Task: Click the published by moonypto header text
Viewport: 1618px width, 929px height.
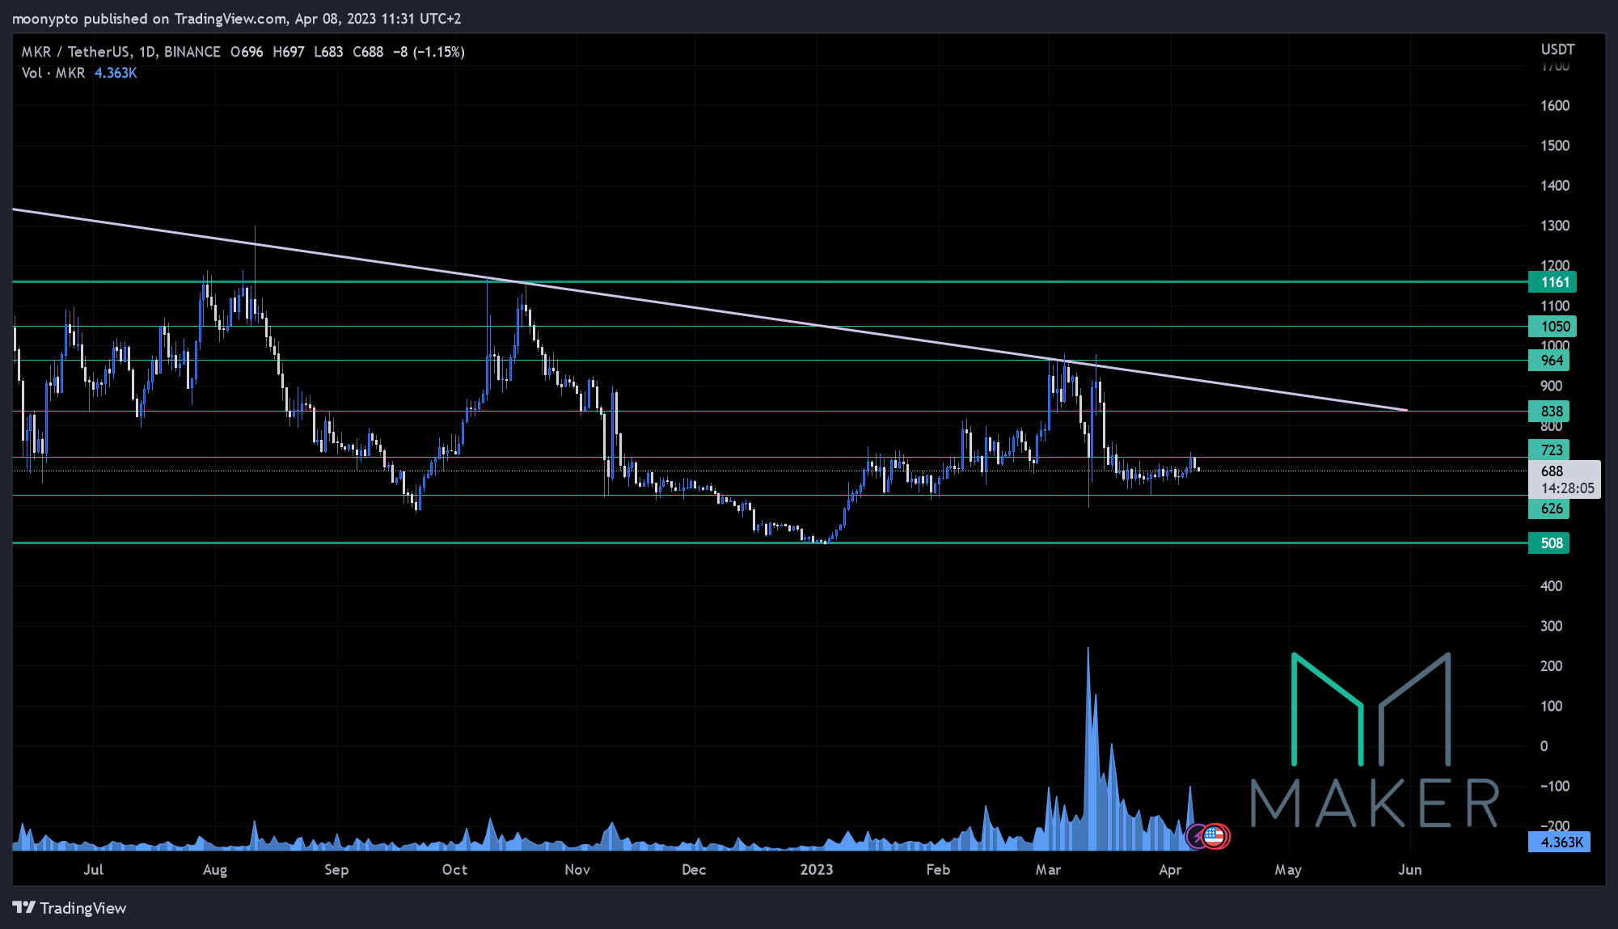Action: (x=236, y=19)
